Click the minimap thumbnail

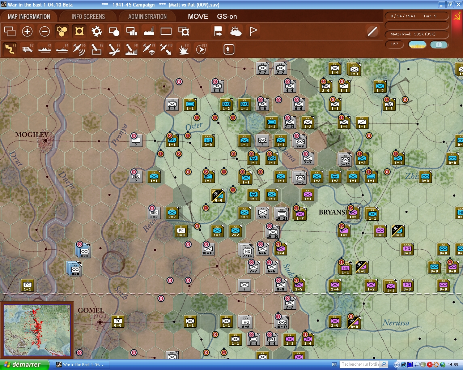[x=37, y=330]
